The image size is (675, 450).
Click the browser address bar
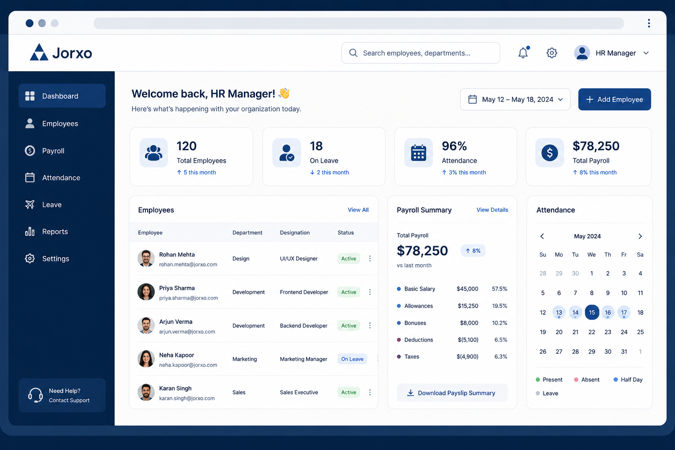(x=359, y=23)
